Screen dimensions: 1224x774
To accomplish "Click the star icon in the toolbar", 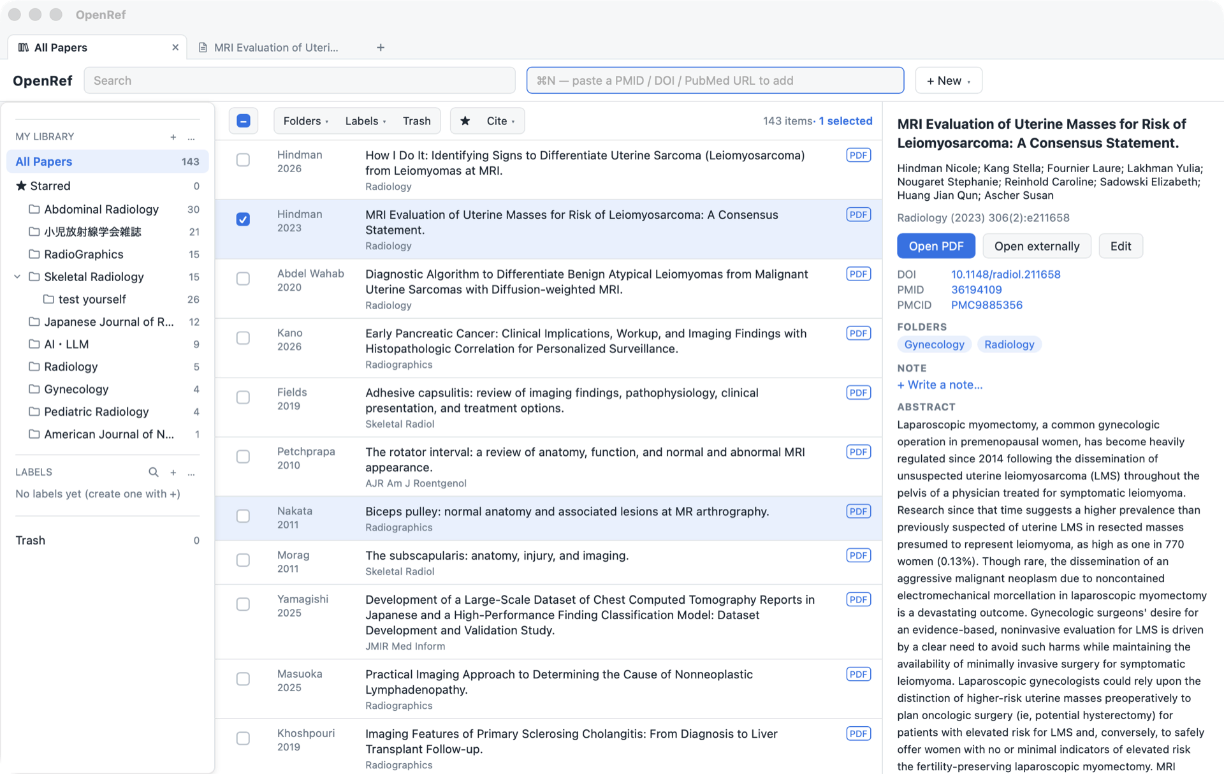I will 465,121.
